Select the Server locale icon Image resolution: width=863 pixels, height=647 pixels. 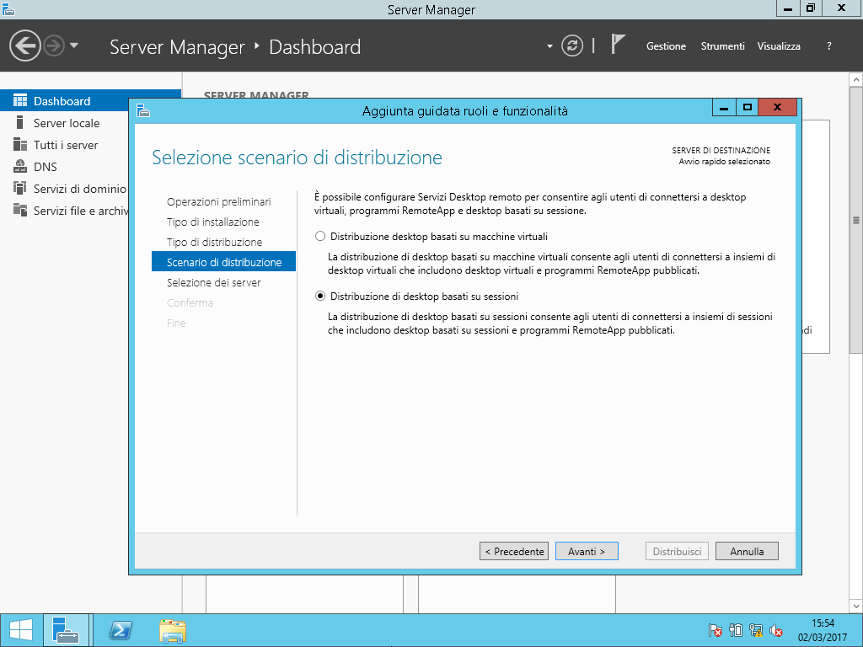coord(19,123)
